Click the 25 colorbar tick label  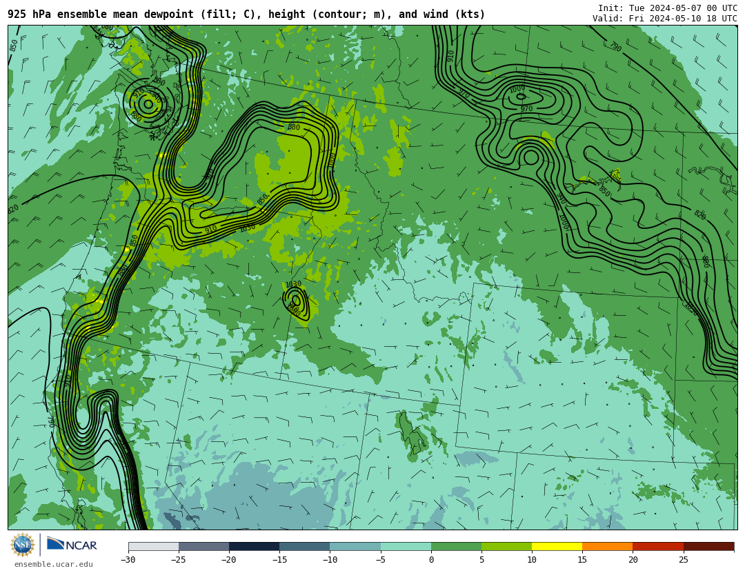pos(683,560)
